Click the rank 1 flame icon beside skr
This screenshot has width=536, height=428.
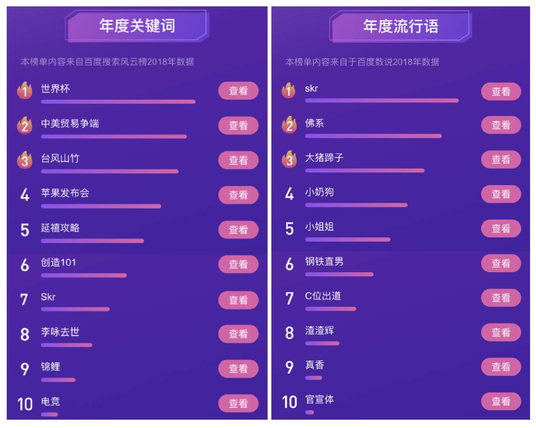pos(289,90)
